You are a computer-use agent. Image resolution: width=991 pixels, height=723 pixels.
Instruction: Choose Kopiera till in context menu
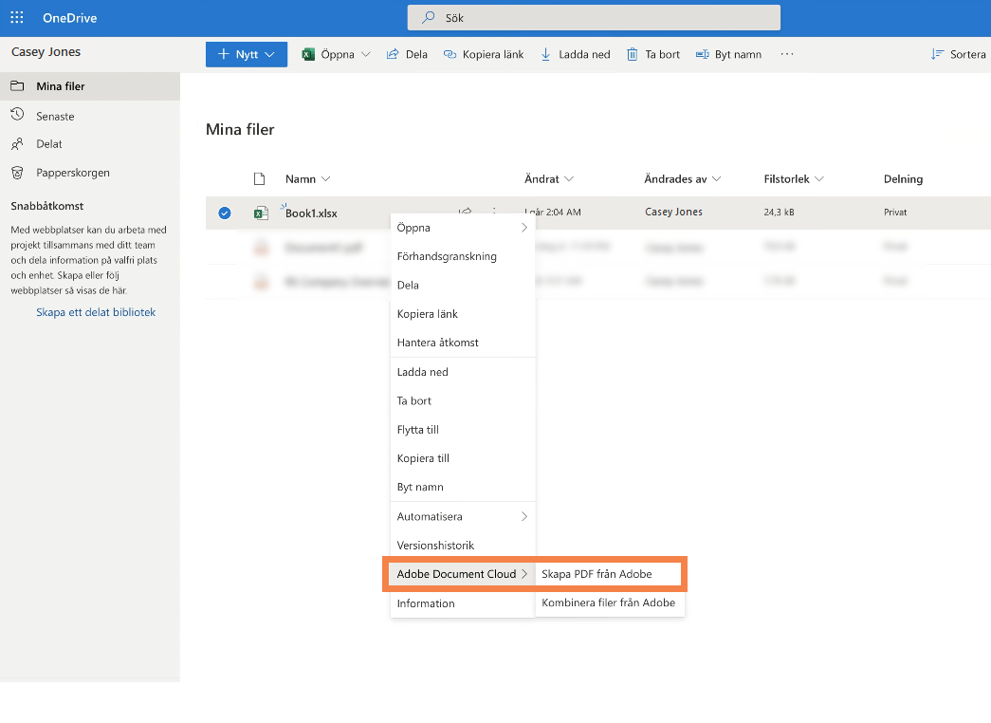pyautogui.click(x=463, y=458)
